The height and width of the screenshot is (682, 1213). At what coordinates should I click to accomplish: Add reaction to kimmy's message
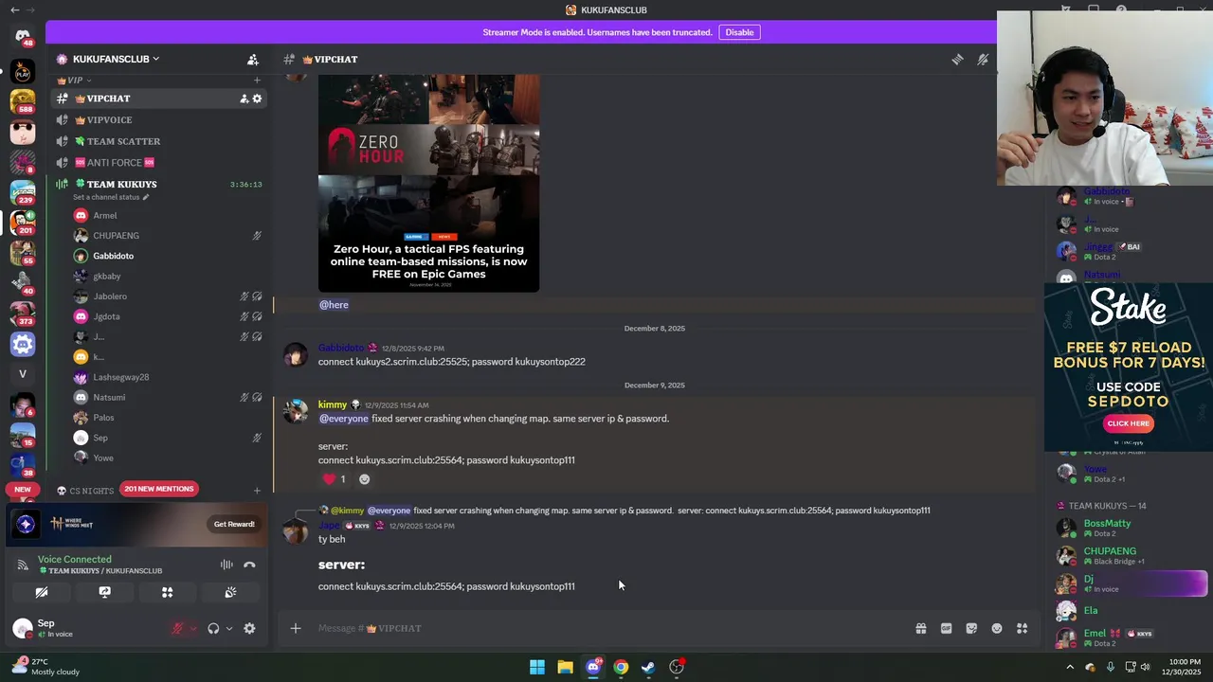(364, 479)
